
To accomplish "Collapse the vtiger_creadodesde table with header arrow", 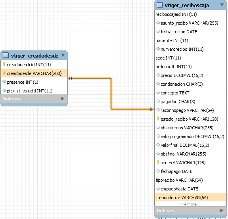I will click(x=63, y=55).
